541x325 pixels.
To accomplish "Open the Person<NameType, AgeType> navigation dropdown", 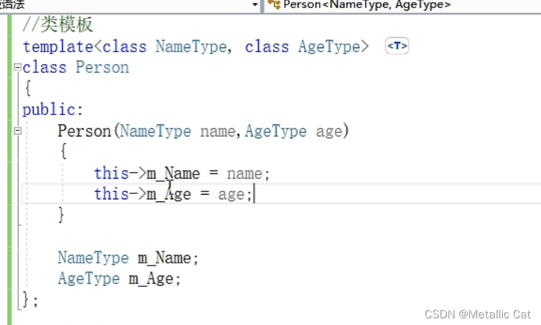I will tap(403, 5).
